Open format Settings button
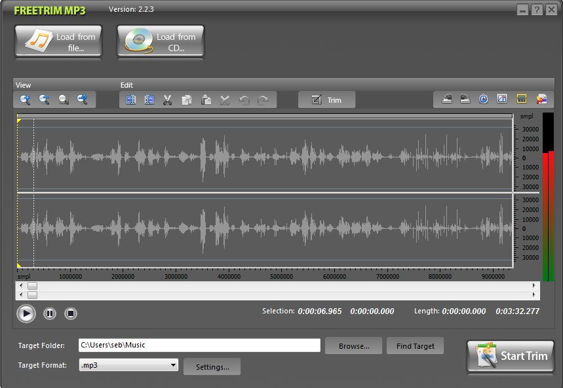The image size is (563, 388). [x=212, y=366]
